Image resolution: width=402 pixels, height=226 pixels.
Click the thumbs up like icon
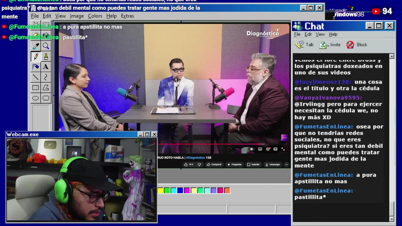pyautogui.click(x=186, y=164)
